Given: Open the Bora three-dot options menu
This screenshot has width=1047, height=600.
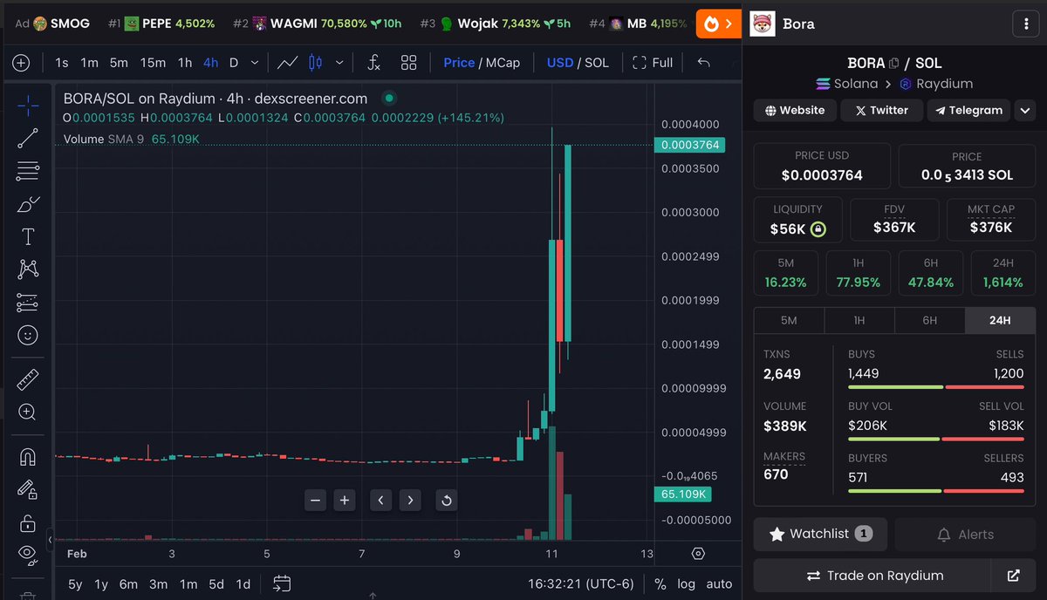Looking at the screenshot, I should coord(1024,24).
